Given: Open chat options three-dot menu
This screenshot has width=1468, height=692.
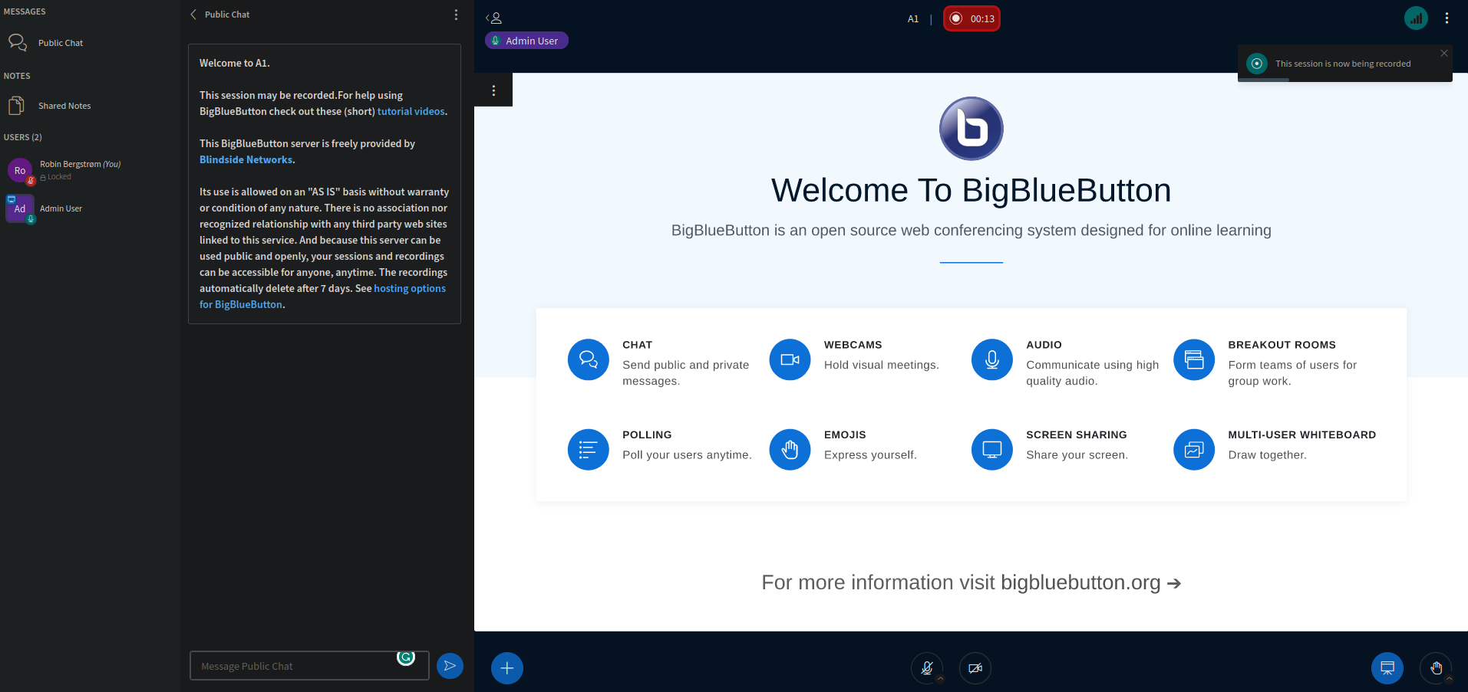Looking at the screenshot, I should point(456,15).
